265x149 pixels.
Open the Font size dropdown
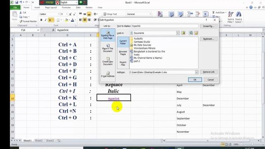pyautogui.click(x=67, y=14)
